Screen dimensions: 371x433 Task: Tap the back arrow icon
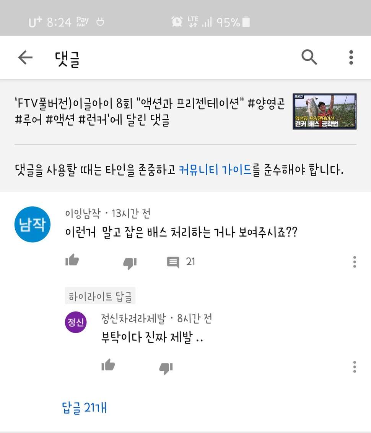[25, 57]
